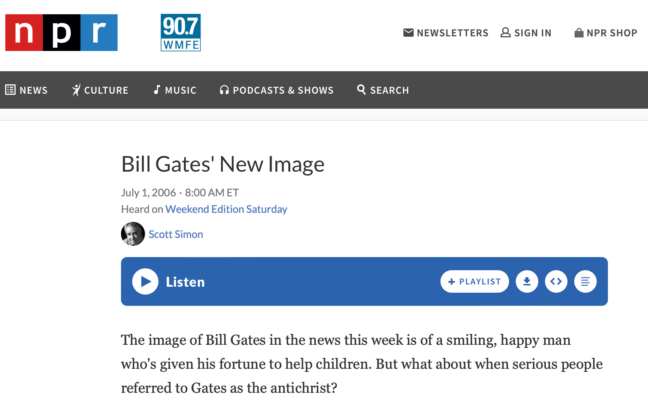Download the audio with the download icon

[x=527, y=281]
